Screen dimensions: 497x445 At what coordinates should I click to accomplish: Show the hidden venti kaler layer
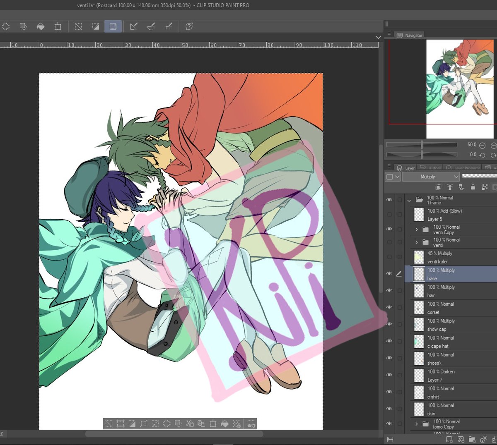389,257
